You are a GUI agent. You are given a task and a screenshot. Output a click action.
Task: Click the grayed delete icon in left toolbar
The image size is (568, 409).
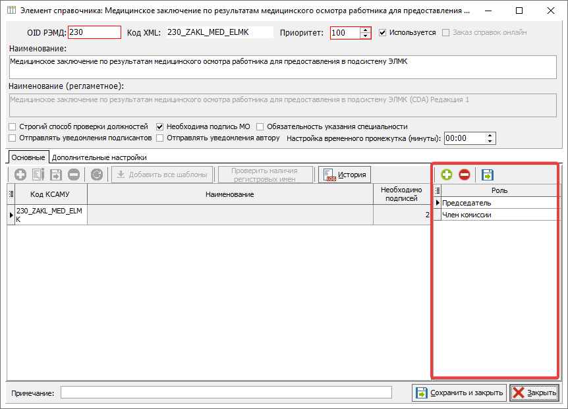tap(74, 175)
